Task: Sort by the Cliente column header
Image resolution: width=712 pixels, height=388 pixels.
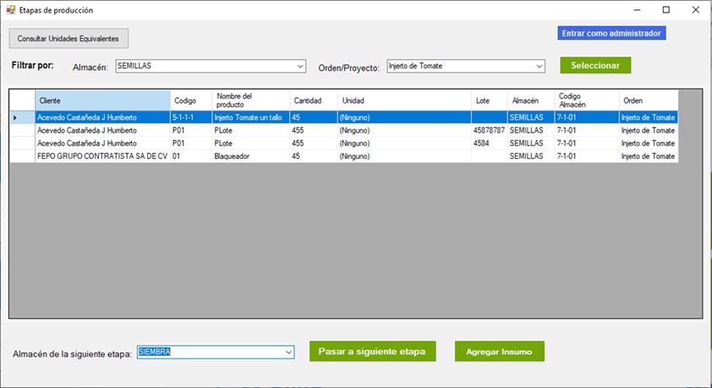Action: click(x=102, y=101)
